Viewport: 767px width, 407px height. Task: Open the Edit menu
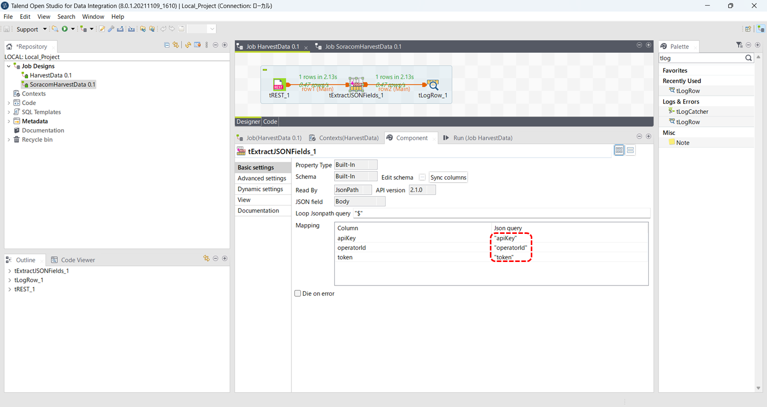point(25,16)
